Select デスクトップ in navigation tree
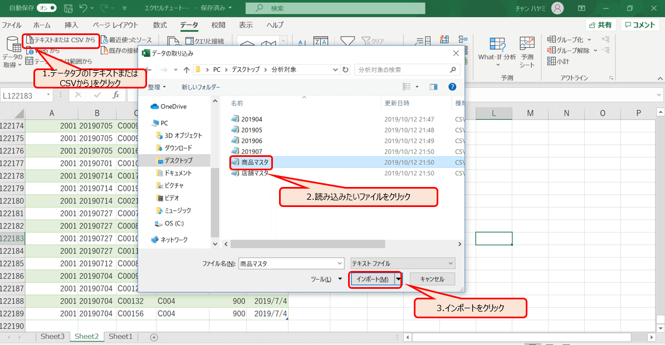Screen dimensions: 665x345 [x=175, y=161]
